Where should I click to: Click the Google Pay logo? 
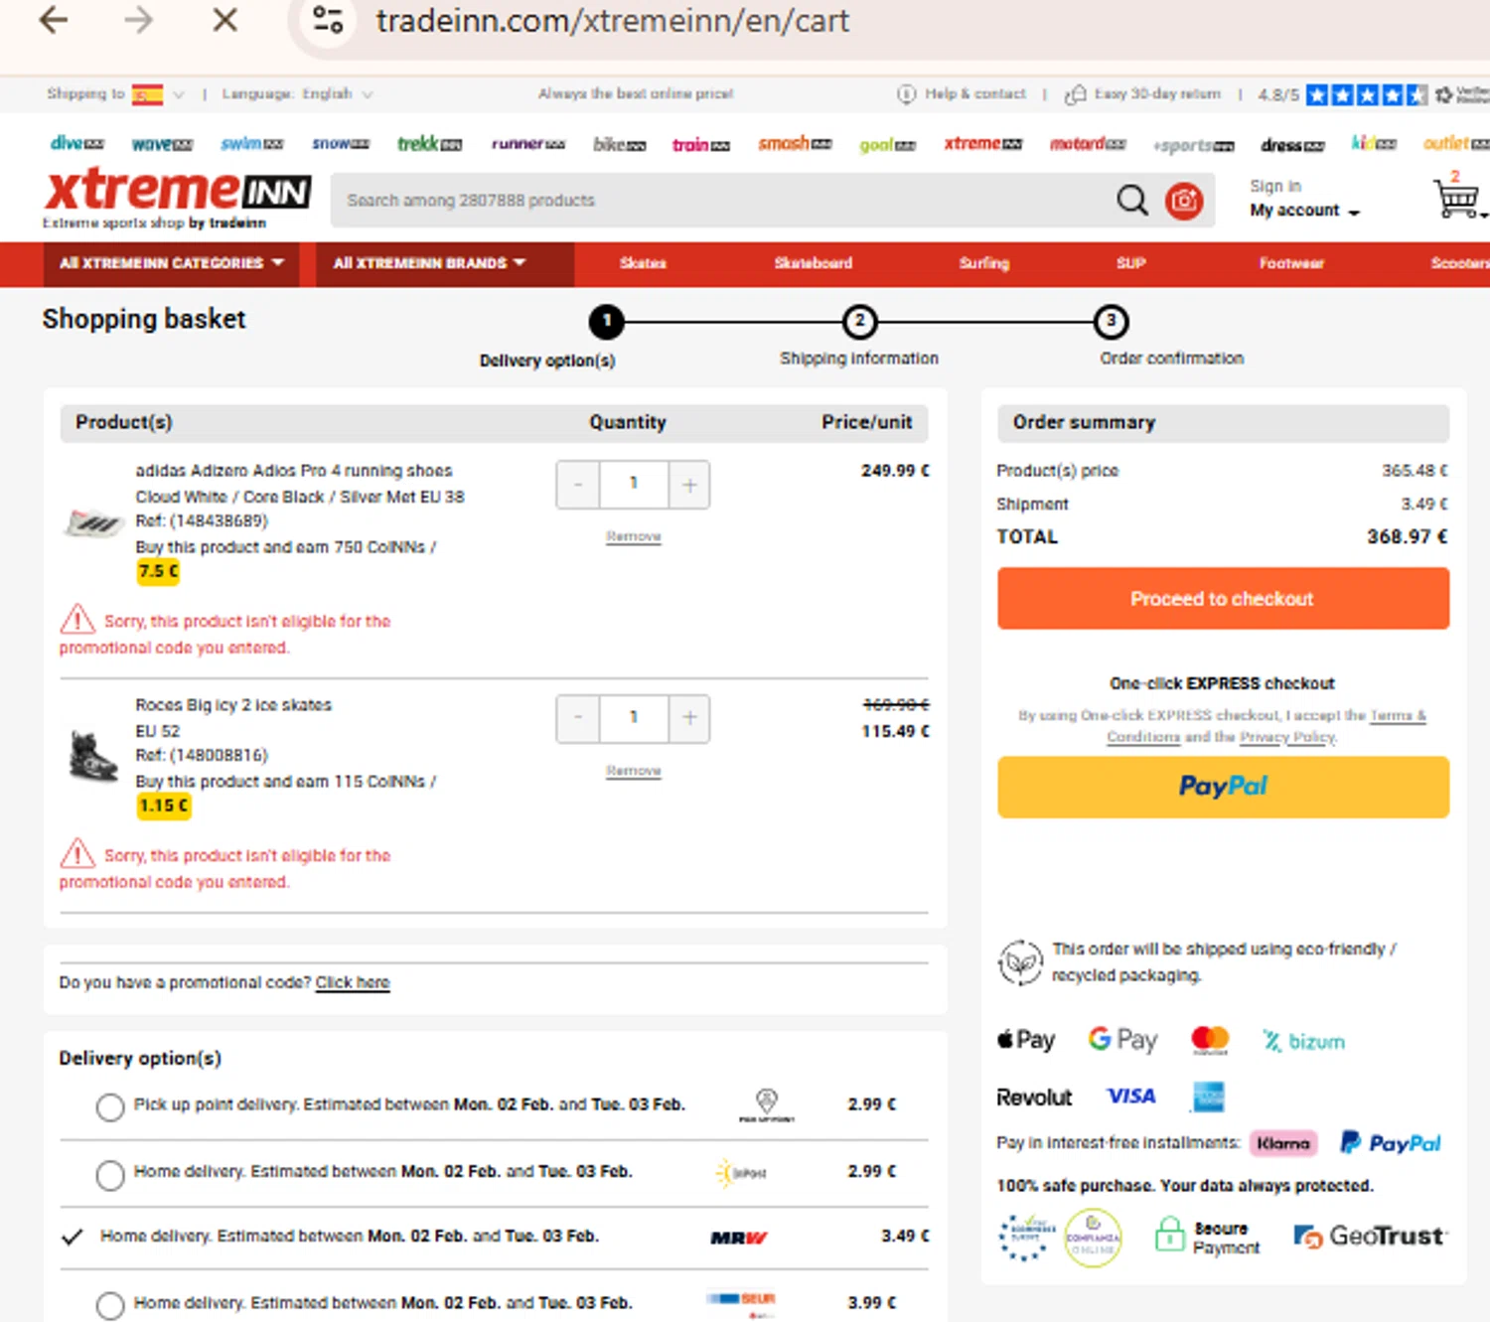[x=1122, y=1040]
